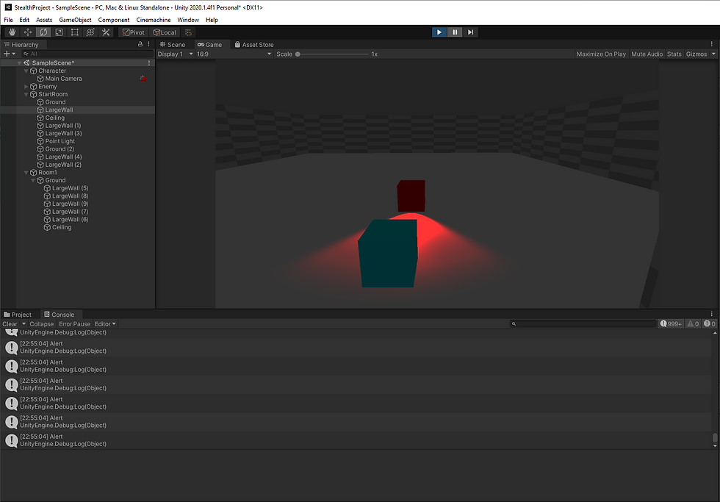
Task: Open the Display 1 dropdown
Action: click(176, 54)
